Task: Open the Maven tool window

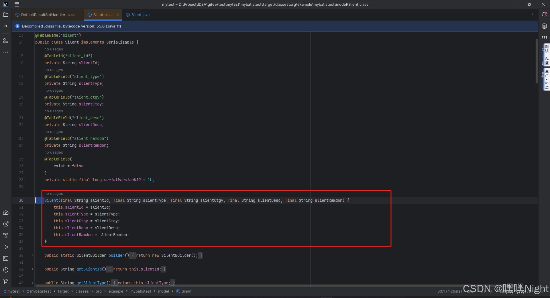Action: click(545, 37)
